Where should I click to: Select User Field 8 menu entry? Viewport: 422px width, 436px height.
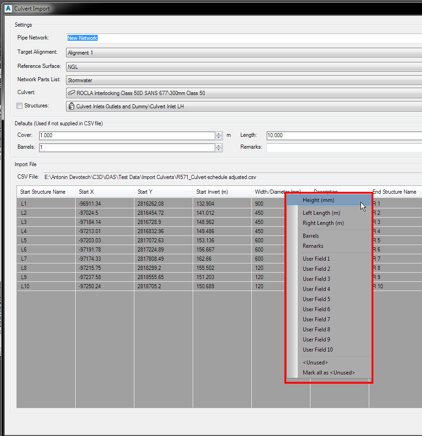329,330
